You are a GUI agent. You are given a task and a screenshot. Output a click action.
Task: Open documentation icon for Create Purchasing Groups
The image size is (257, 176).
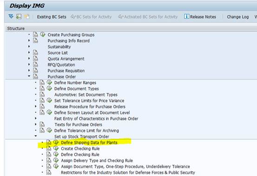(x=35, y=34)
